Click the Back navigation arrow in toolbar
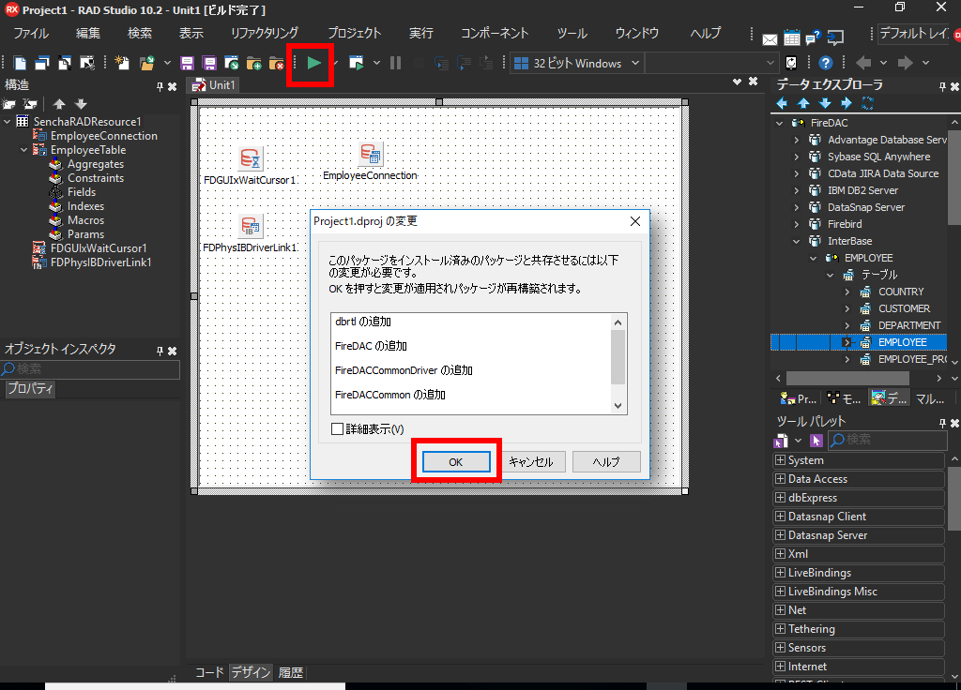This screenshot has width=961, height=690. click(x=863, y=63)
